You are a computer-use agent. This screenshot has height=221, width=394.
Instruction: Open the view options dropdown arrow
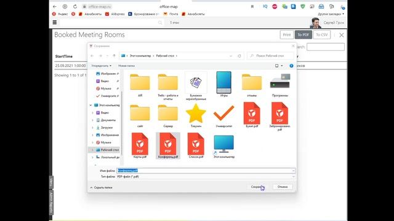(x=282, y=66)
